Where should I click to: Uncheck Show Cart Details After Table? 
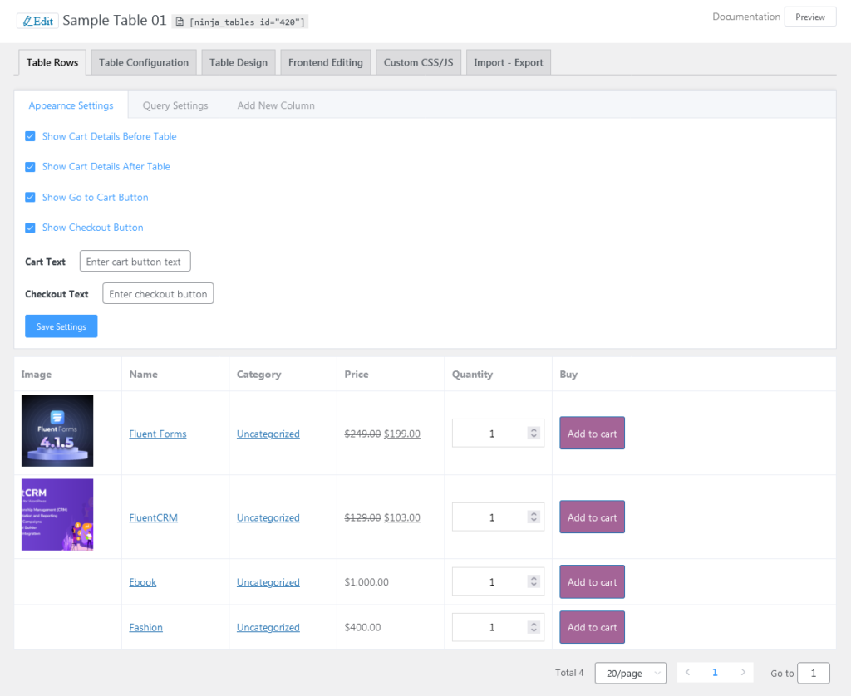(30, 166)
